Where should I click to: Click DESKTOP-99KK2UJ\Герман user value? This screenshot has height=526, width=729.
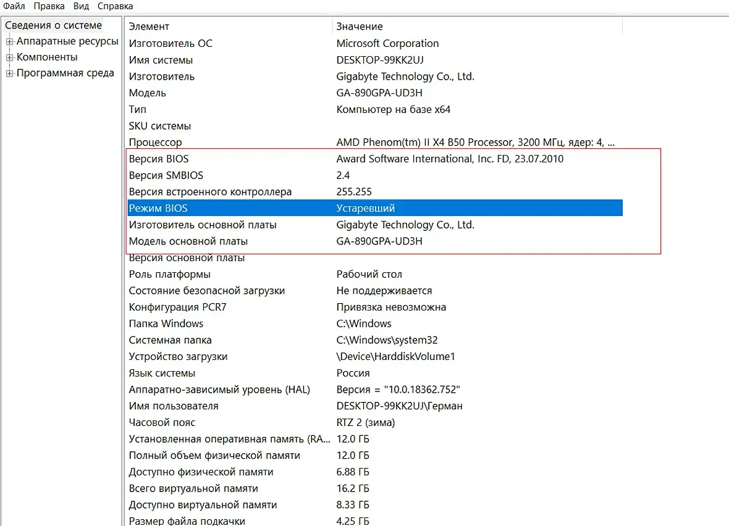pos(399,406)
